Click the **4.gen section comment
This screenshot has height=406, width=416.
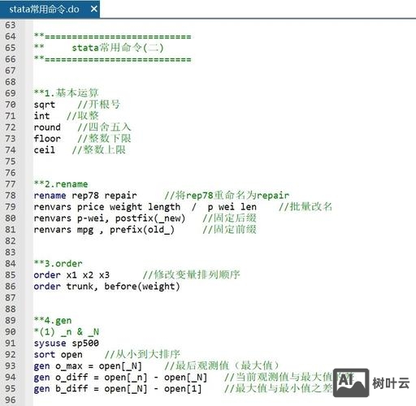pyautogui.click(x=53, y=321)
